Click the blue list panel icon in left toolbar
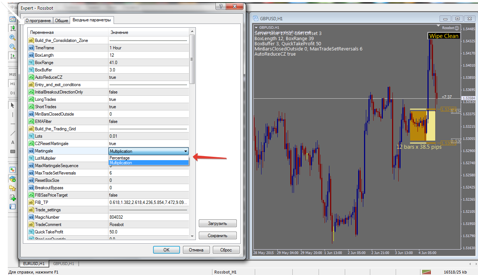The height and width of the screenshot is (275, 478). click(13, 207)
